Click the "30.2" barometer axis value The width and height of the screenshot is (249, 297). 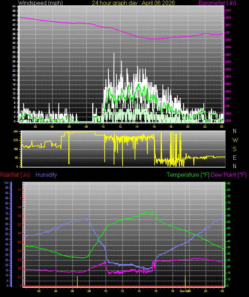[228, 17]
